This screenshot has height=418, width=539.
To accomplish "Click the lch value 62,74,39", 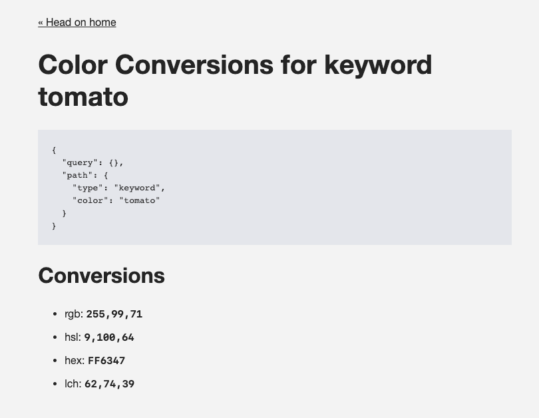I will pos(109,384).
